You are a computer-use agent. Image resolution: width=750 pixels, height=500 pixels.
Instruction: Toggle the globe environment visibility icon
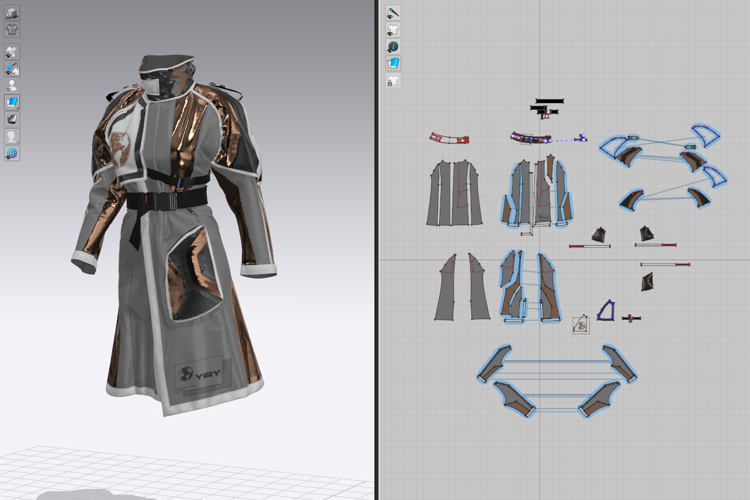pos(12,153)
